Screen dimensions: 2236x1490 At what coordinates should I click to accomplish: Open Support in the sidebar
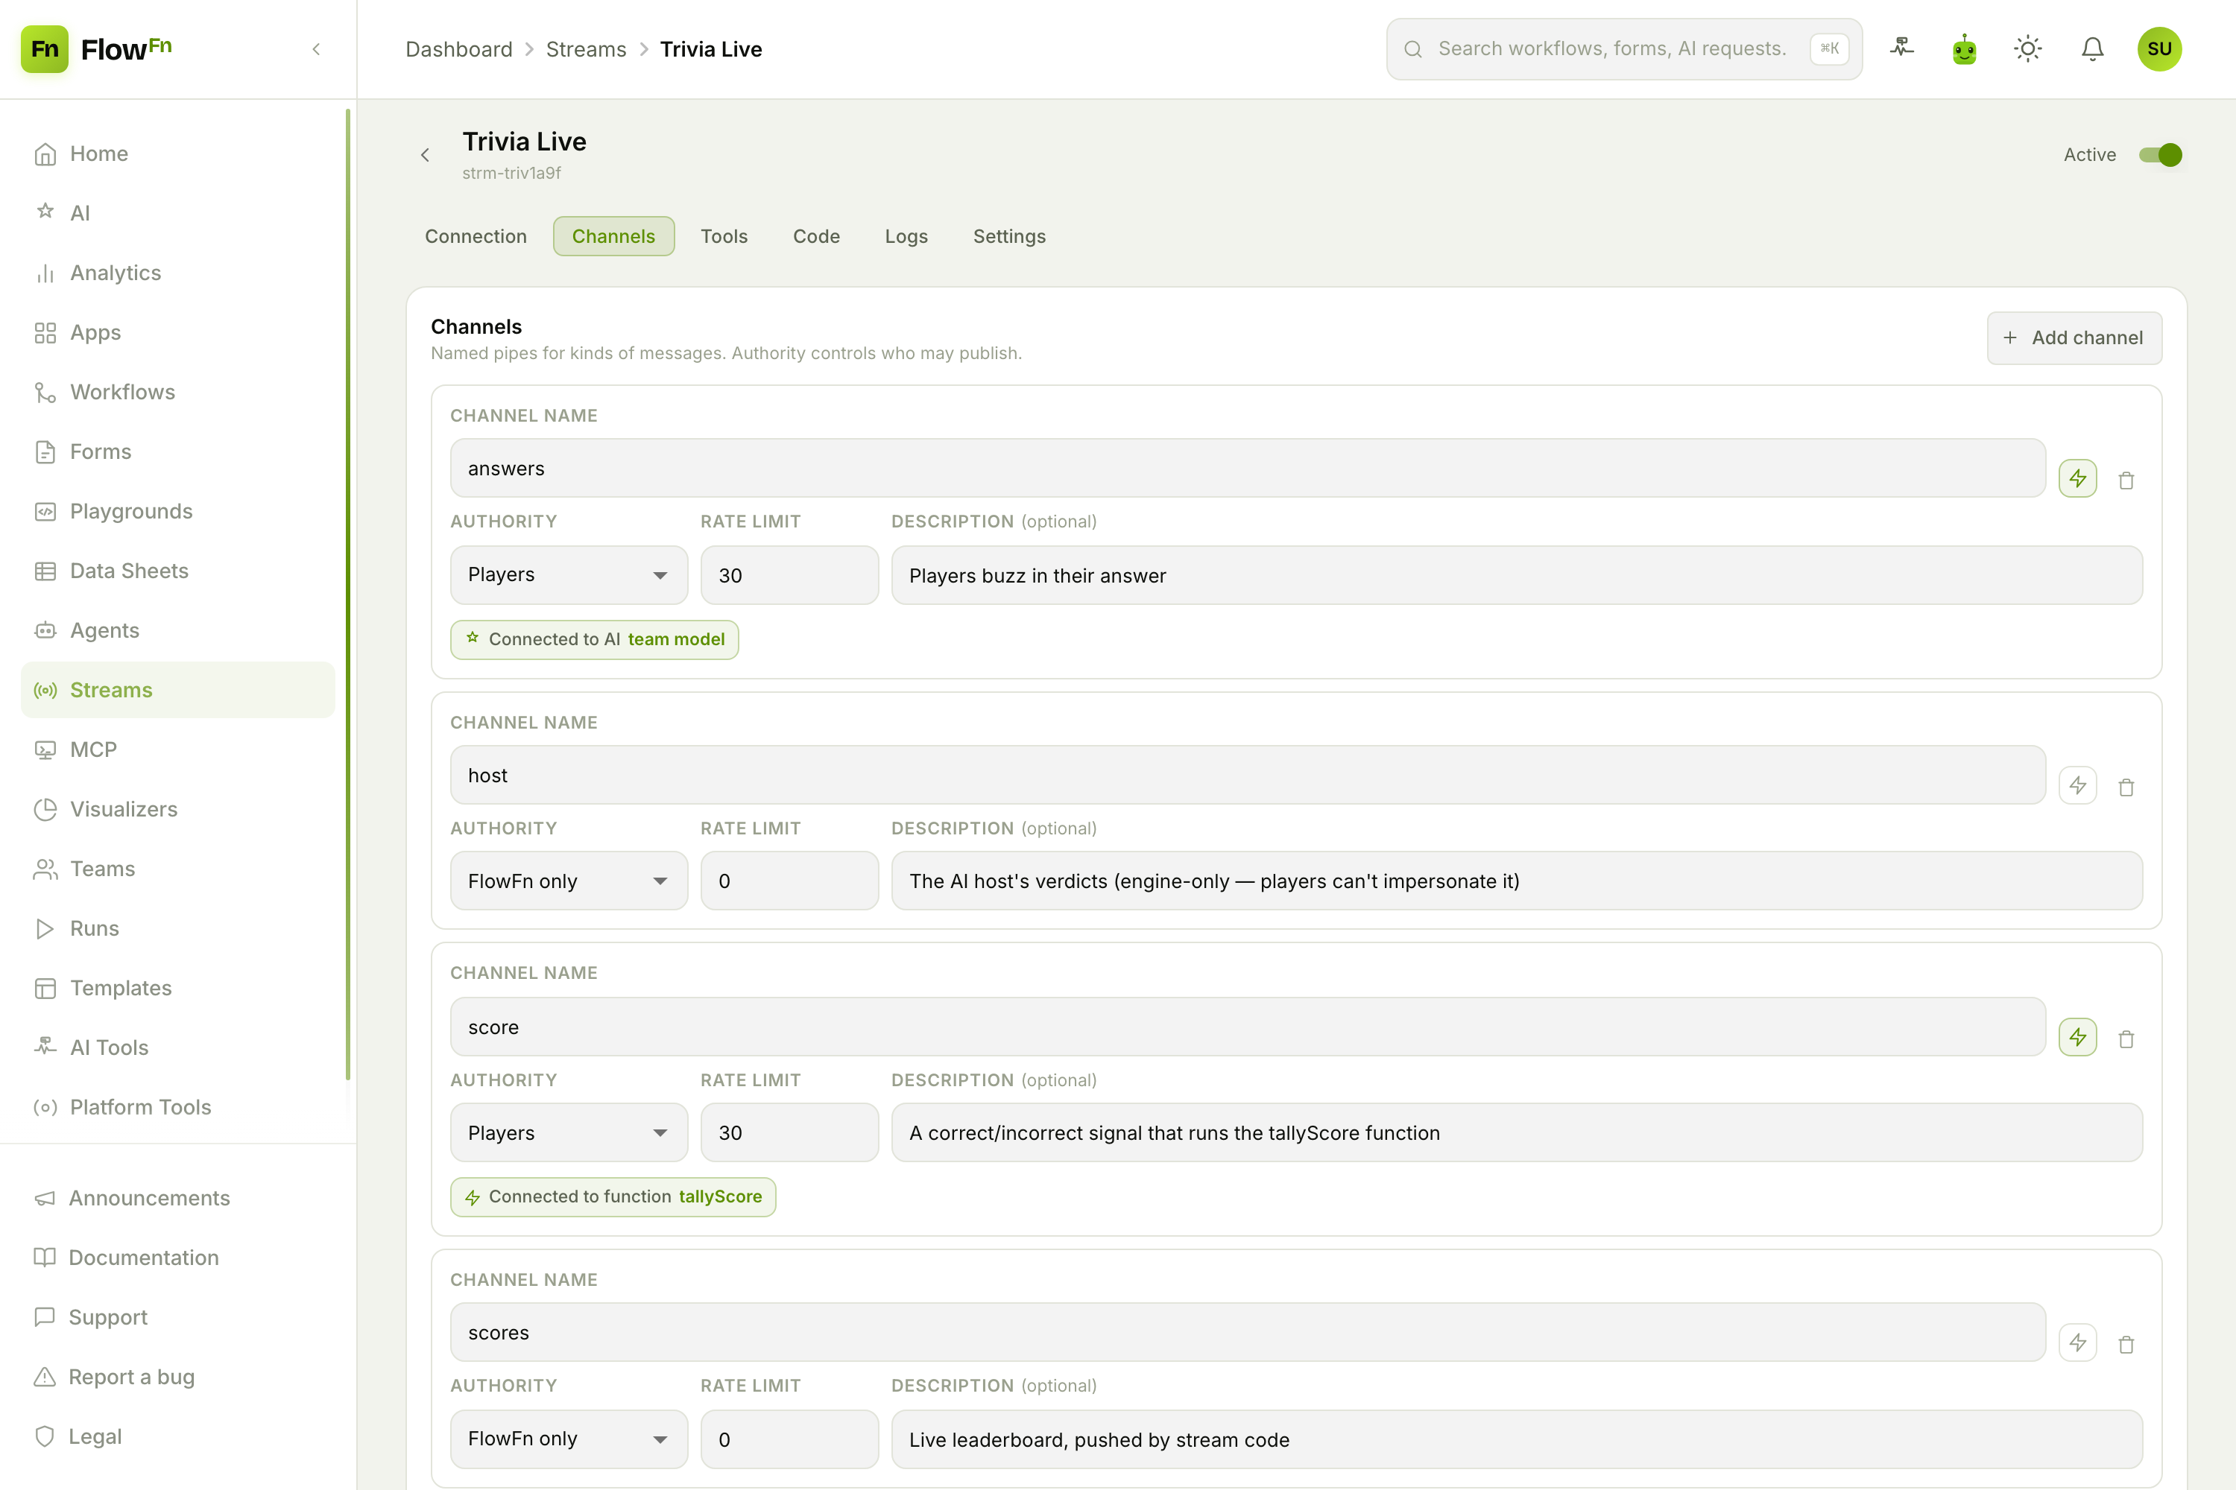pos(178,1317)
